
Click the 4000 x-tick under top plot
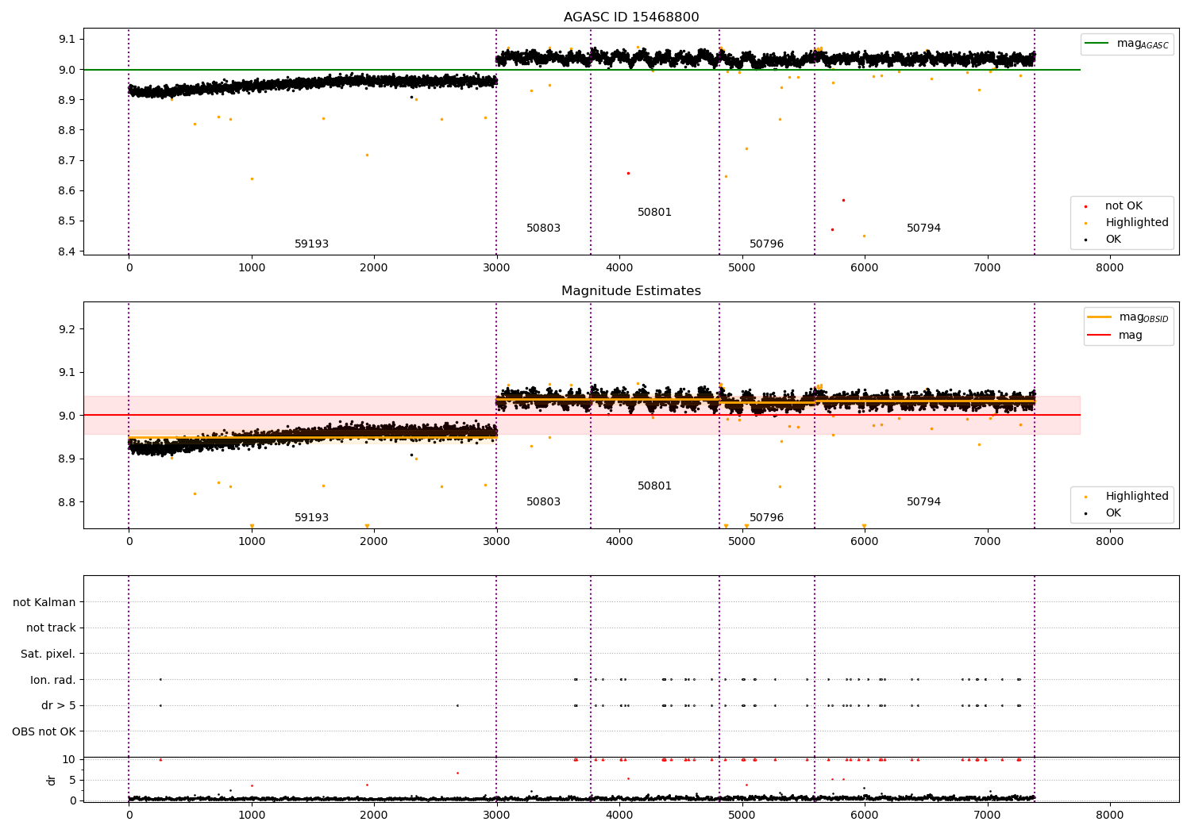coord(619,268)
